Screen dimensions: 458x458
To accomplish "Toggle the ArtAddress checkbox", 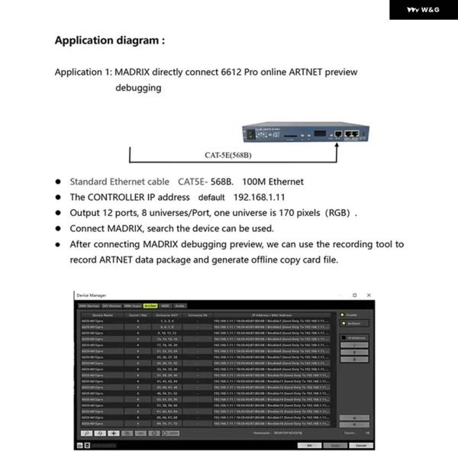I will 343,337.
